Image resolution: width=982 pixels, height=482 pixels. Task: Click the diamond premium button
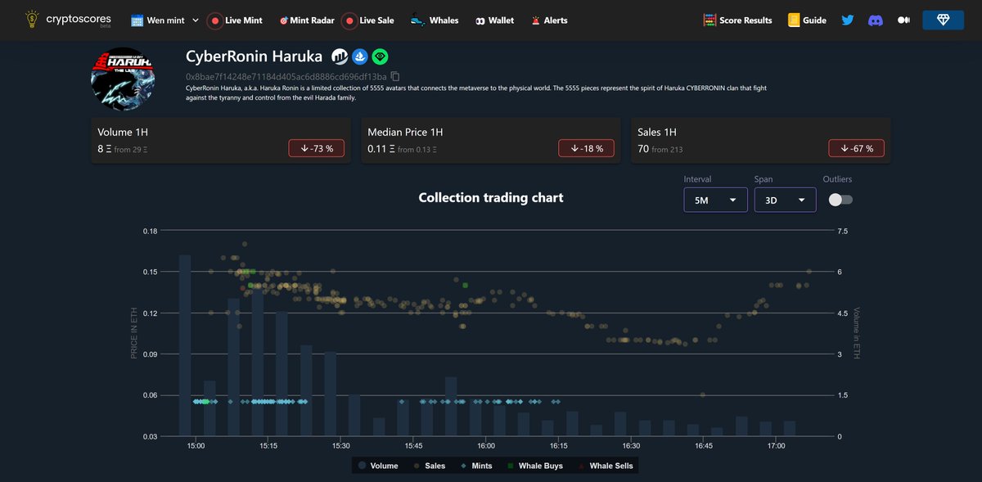943,20
